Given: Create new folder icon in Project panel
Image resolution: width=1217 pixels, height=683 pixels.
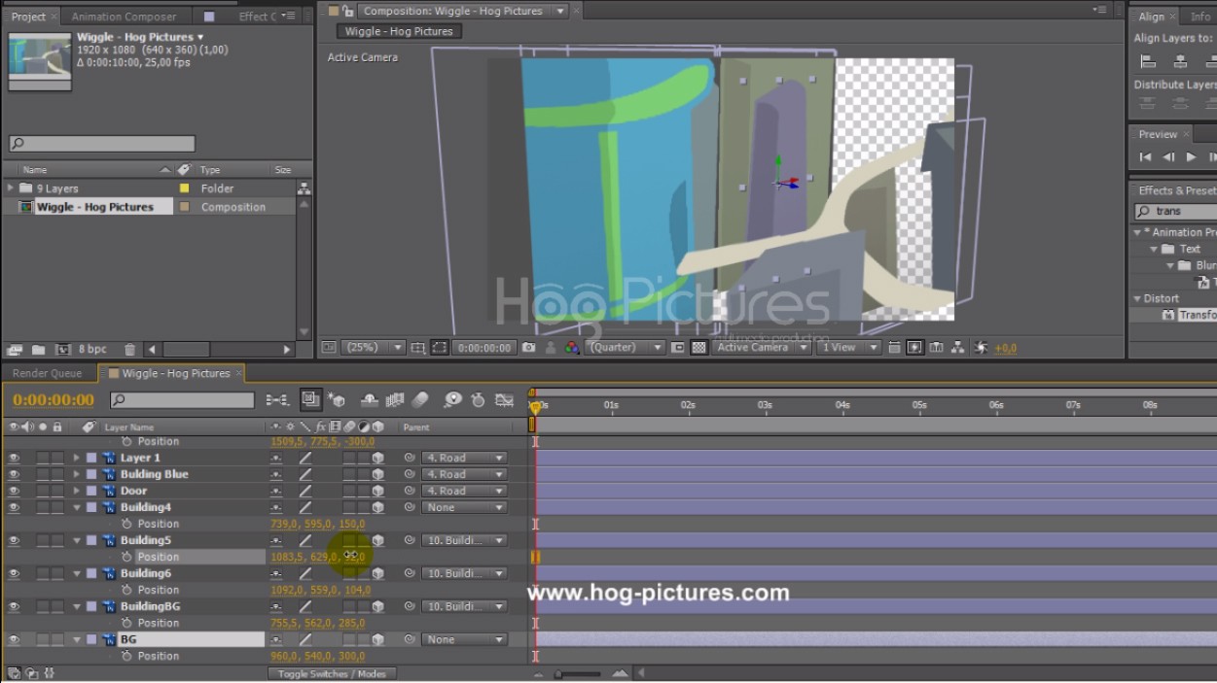Looking at the screenshot, I should point(38,350).
